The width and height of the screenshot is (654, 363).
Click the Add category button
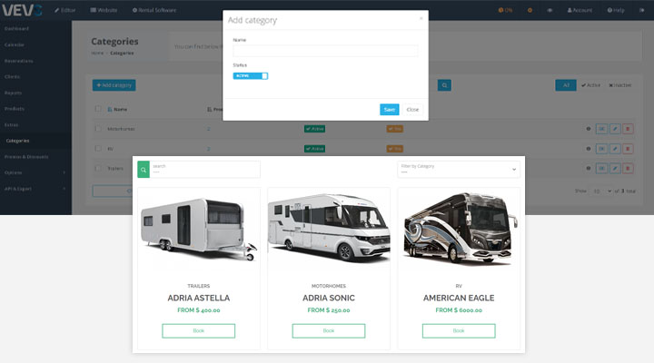[x=114, y=85]
